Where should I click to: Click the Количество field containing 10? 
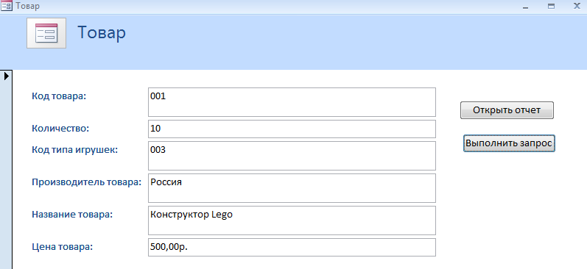point(292,129)
